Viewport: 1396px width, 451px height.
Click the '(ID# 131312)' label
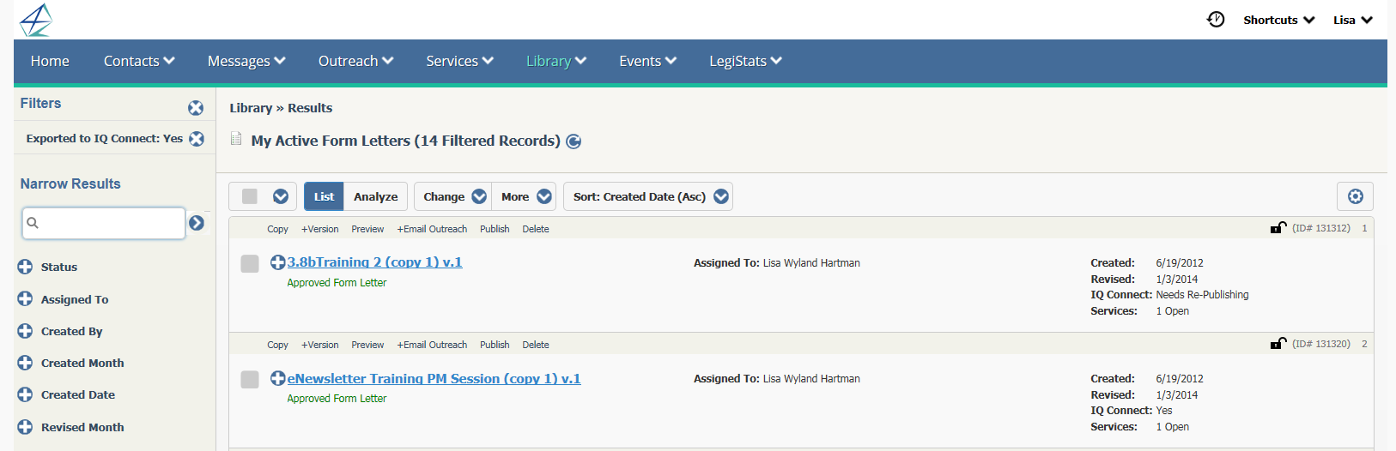1320,228
